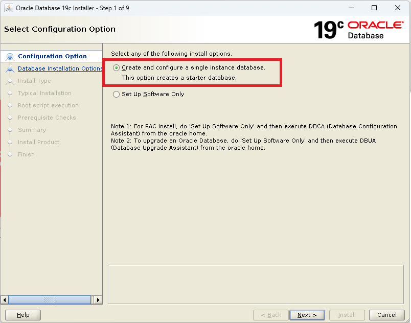Click the Summary step label

pos(32,130)
